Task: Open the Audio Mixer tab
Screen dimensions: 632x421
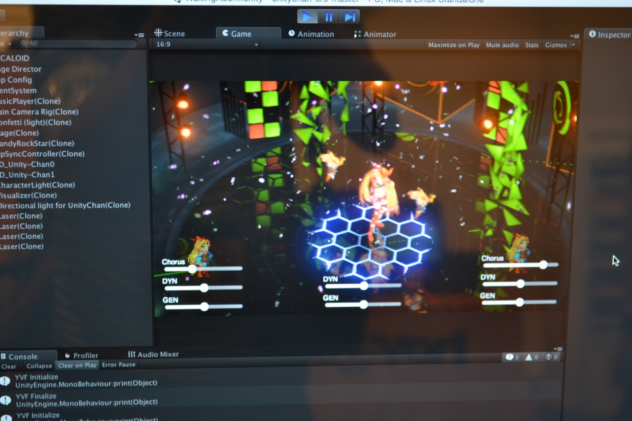Action: tap(153, 354)
